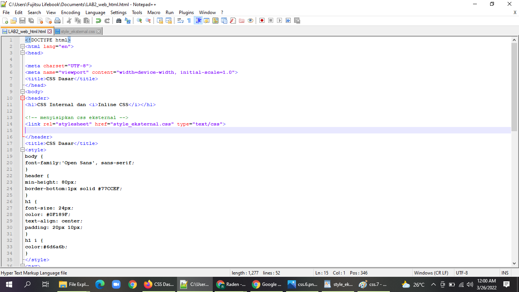This screenshot has width=519, height=292.
Task: Click the Playback macro icon
Action: 280,21
